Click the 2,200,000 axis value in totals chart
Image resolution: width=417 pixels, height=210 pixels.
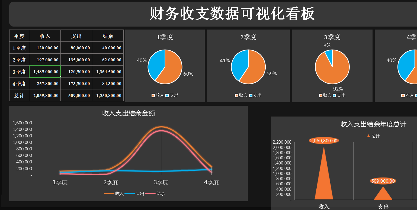click(x=282, y=142)
